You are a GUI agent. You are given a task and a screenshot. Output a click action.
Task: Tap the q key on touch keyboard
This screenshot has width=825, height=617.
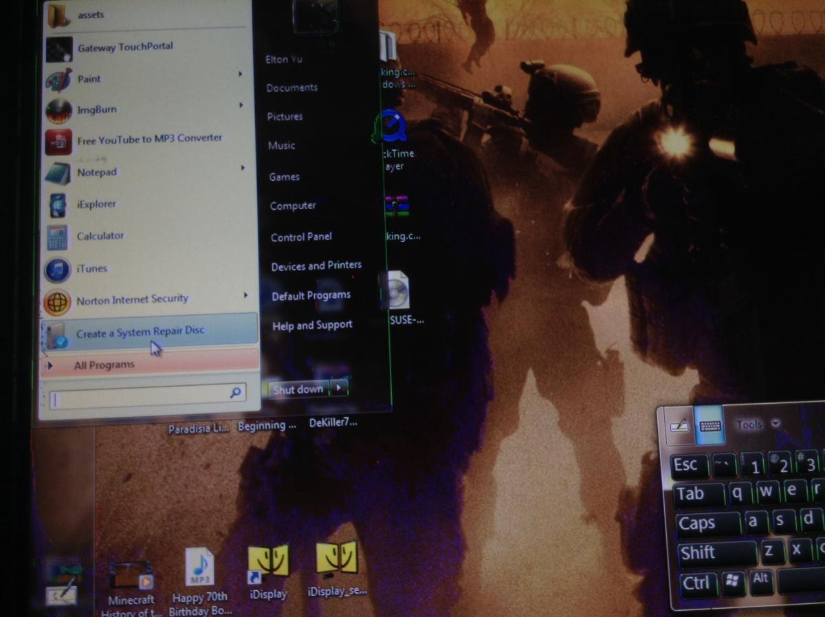(740, 493)
